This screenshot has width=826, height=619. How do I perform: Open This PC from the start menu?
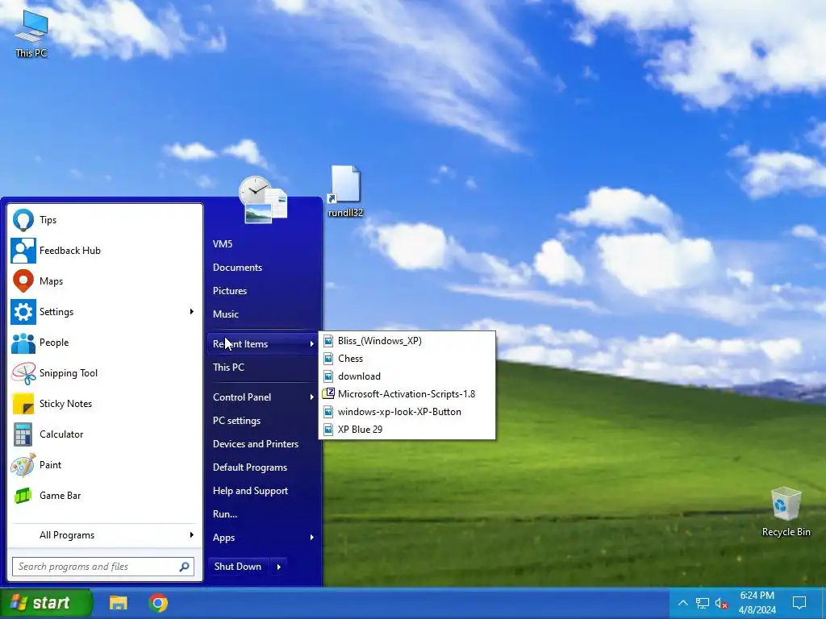click(x=262, y=368)
